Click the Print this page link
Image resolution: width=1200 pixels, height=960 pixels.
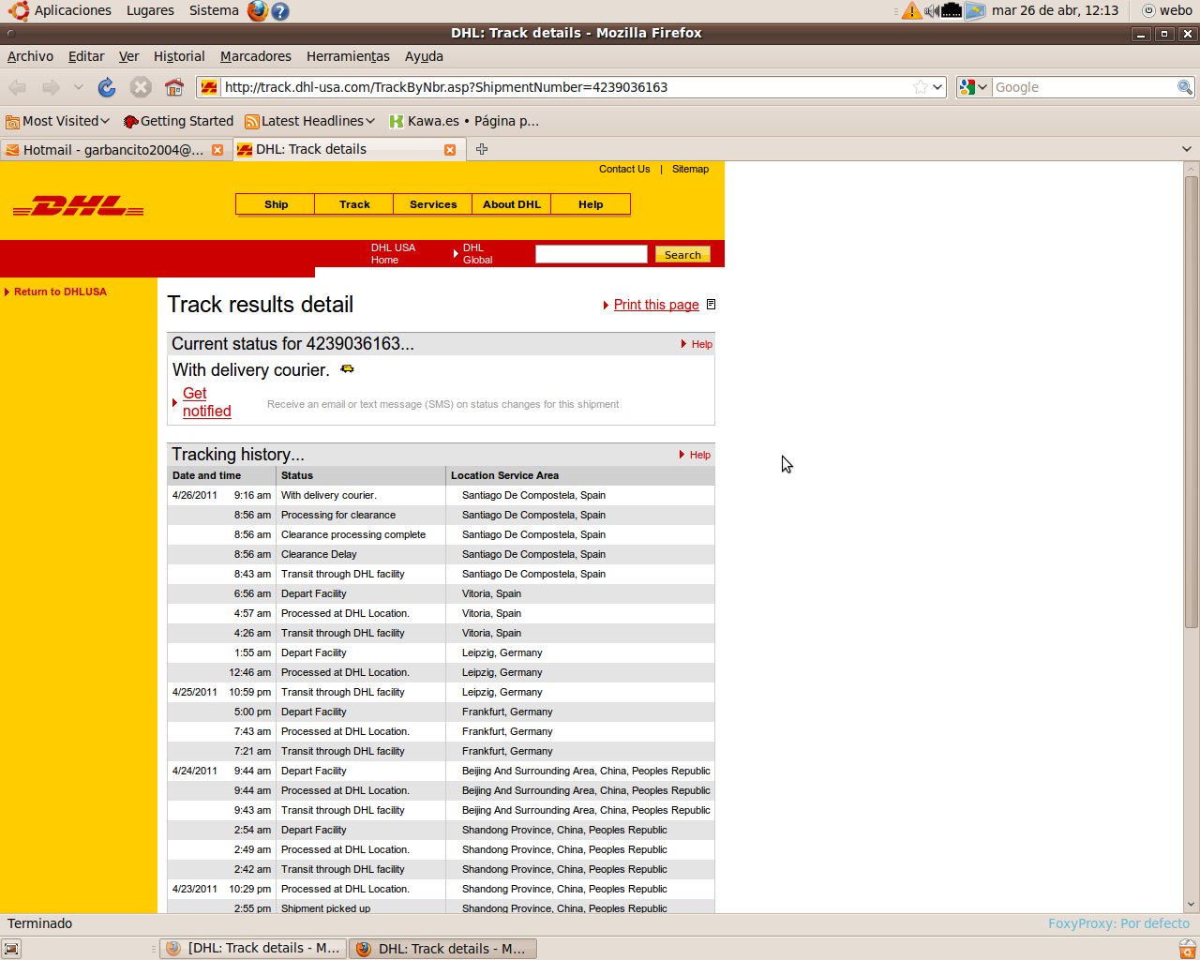coord(656,305)
